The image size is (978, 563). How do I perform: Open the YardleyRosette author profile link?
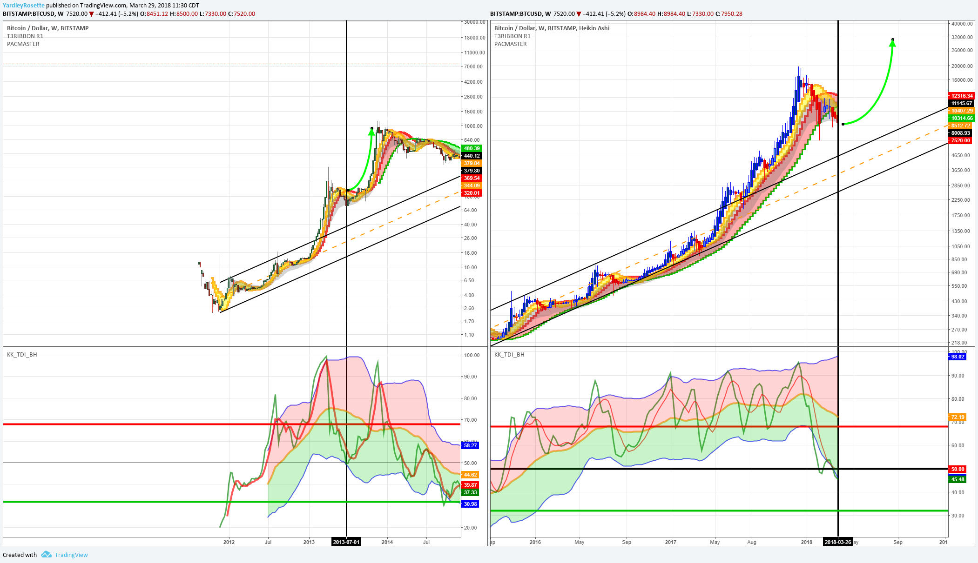[x=24, y=6]
